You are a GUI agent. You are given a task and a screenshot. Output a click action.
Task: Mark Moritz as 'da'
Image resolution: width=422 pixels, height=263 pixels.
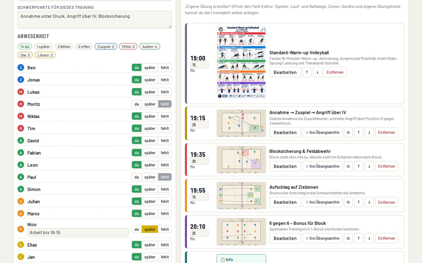137,104
